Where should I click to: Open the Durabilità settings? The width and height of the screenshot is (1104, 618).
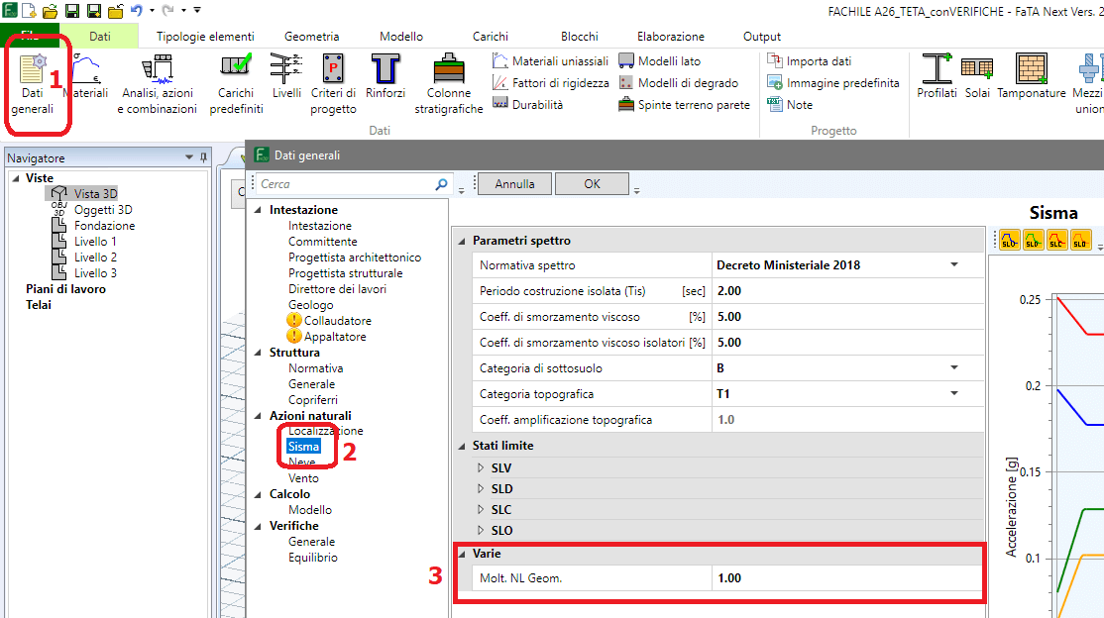(x=527, y=105)
